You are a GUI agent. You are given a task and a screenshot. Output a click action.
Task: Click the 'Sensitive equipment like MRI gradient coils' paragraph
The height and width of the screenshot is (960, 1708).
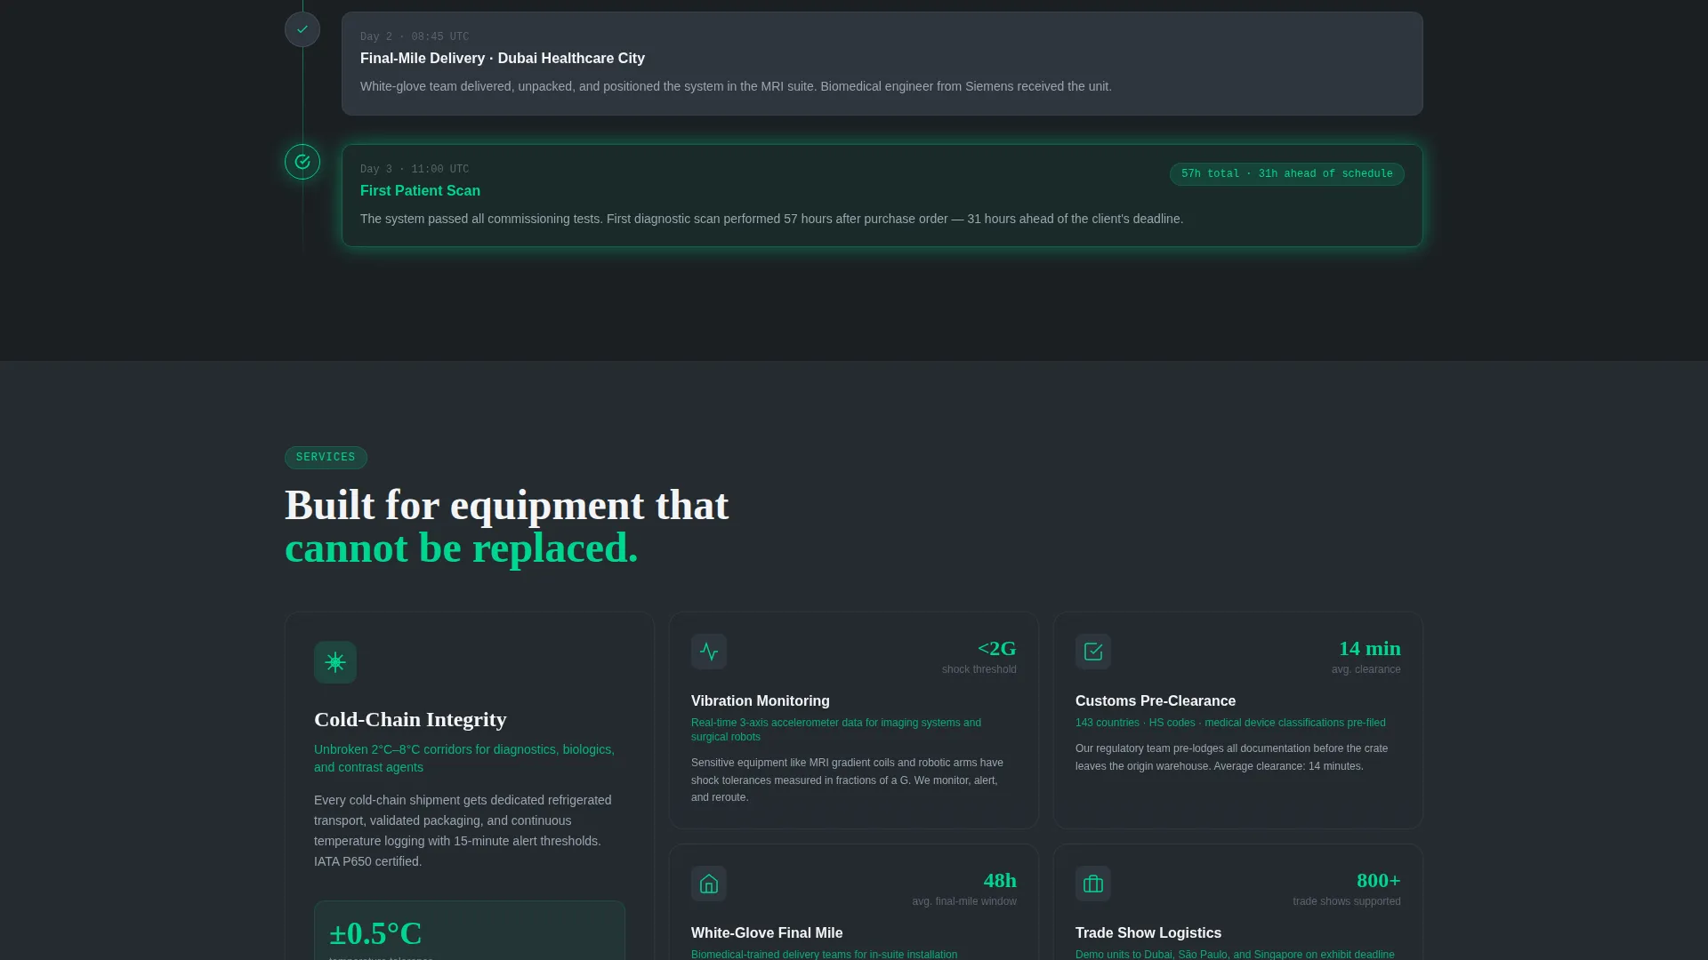pos(847,780)
